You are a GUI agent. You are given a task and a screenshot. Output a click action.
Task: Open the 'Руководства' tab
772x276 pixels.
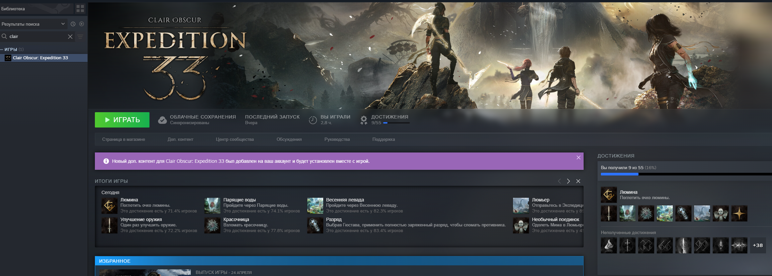click(x=337, y=139)
